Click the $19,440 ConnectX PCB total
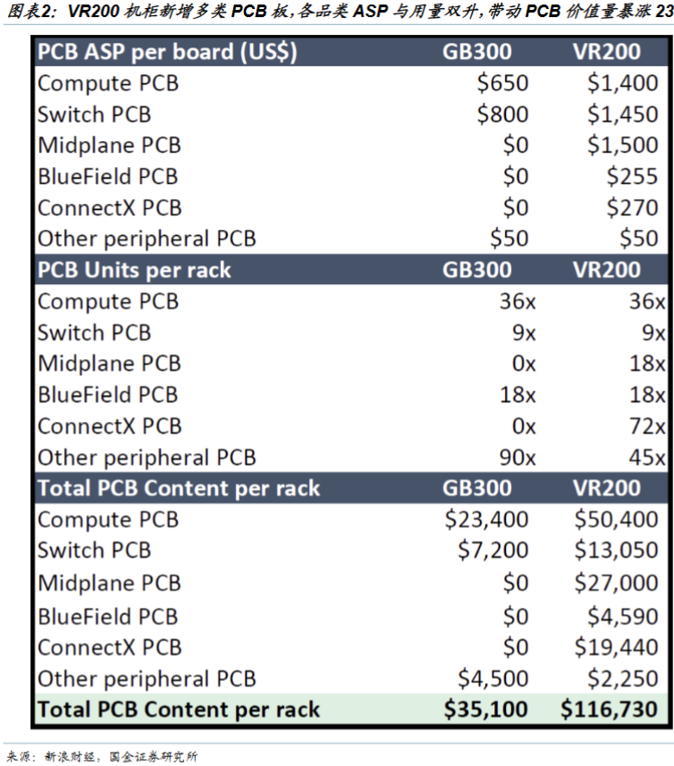 point(617,647)
